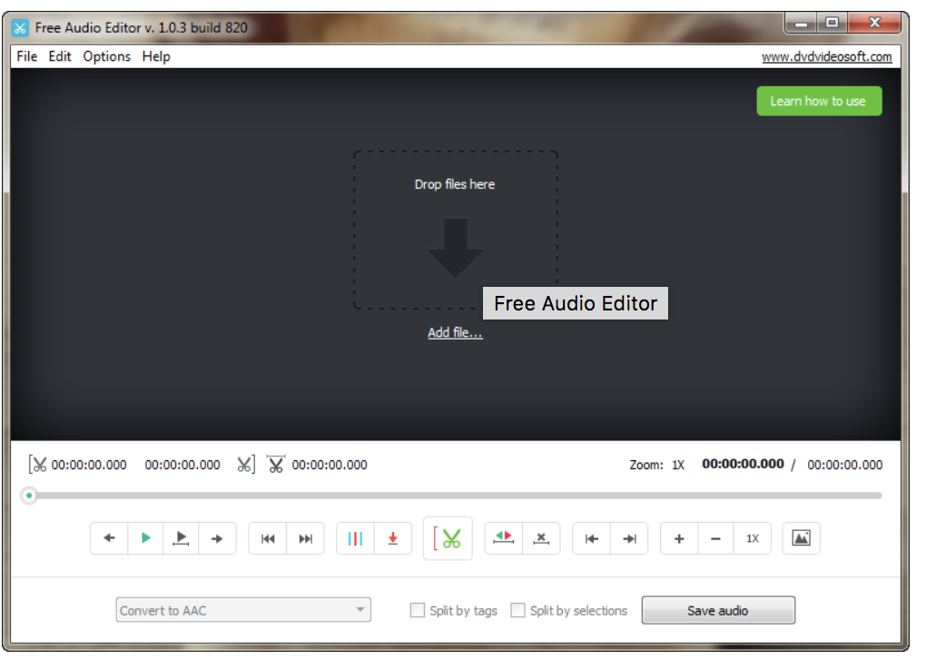Step forward with the right arrow button
Viewport: 926px width, 659px height.
(217, 538)
